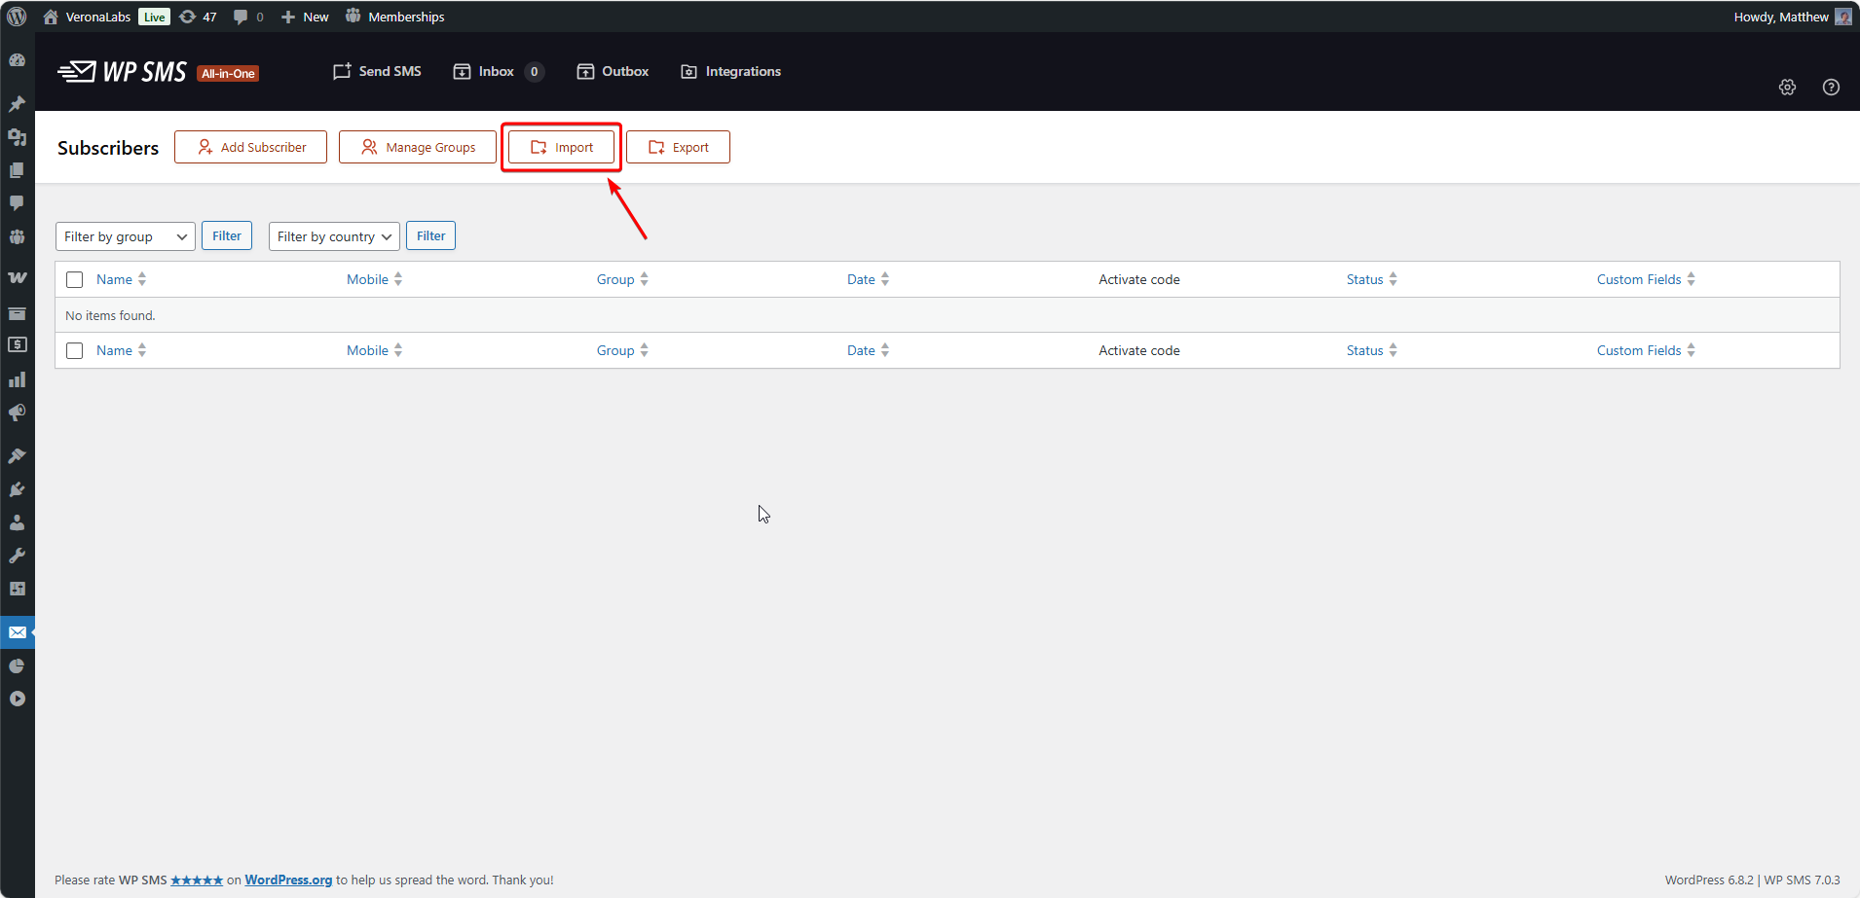
Task: Click the Outbox icon
Action: pyautogui.click(x=585, y=70)
